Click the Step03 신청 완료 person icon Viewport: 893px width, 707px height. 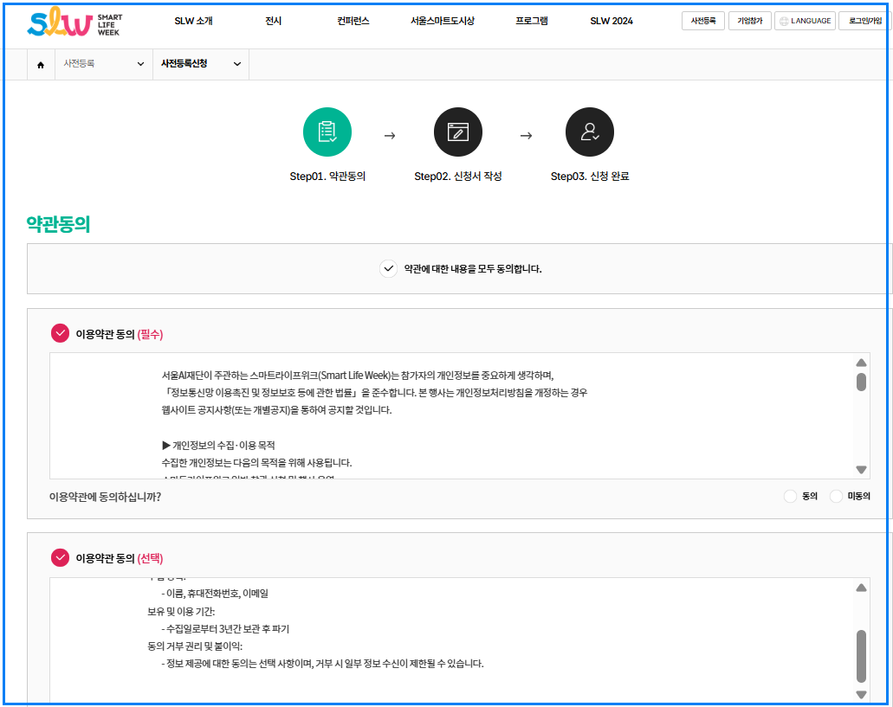pyautogui.click(x=590, y=132)
